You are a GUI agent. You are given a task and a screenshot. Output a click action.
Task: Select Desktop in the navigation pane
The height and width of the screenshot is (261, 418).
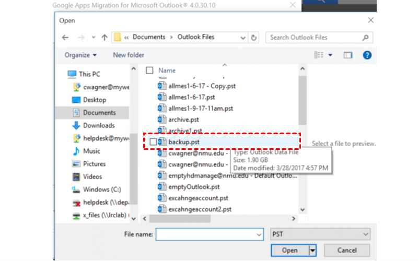click(x=95, y=100)
